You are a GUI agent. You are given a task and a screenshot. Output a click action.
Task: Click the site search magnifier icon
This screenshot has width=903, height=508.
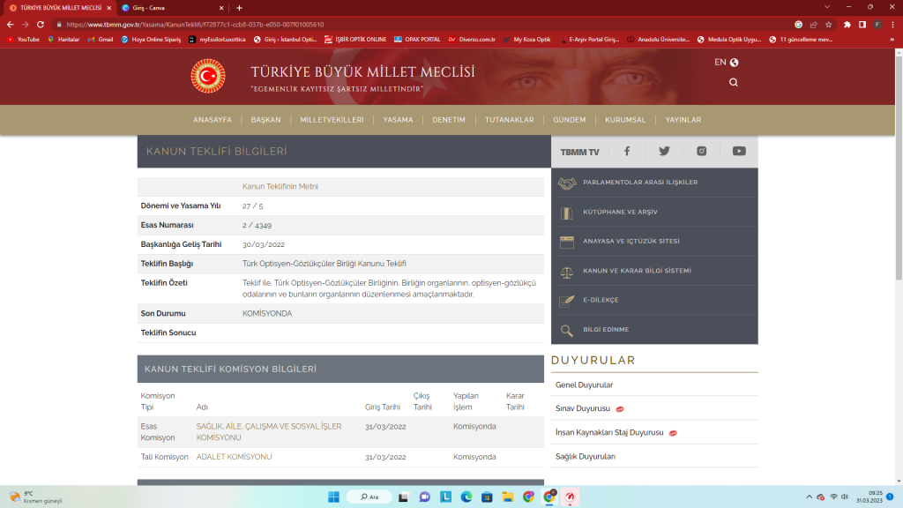734,82
